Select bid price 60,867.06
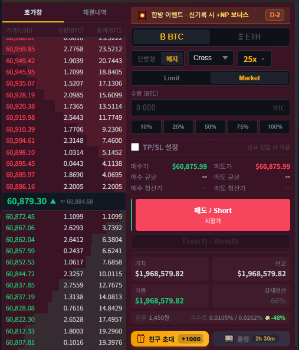The height and width of the screenshot is (350, 299). pos(20,228)
